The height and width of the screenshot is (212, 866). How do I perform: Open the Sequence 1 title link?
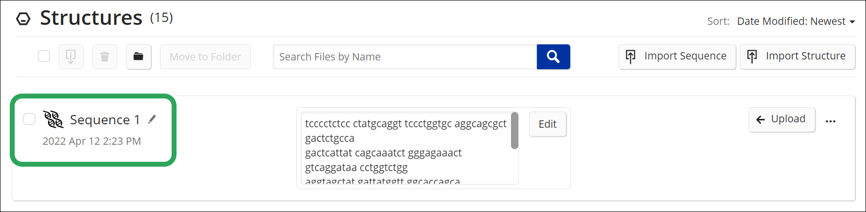[105, 120]
